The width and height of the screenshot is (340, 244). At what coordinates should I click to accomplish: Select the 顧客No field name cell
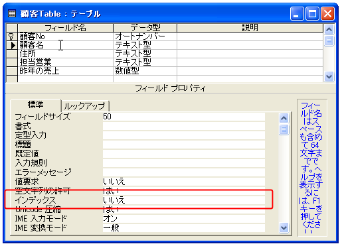tap(65, 36)
